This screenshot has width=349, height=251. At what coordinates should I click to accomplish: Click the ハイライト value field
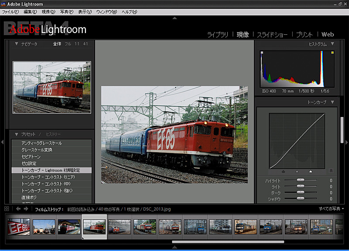click(x=331, y=181)
